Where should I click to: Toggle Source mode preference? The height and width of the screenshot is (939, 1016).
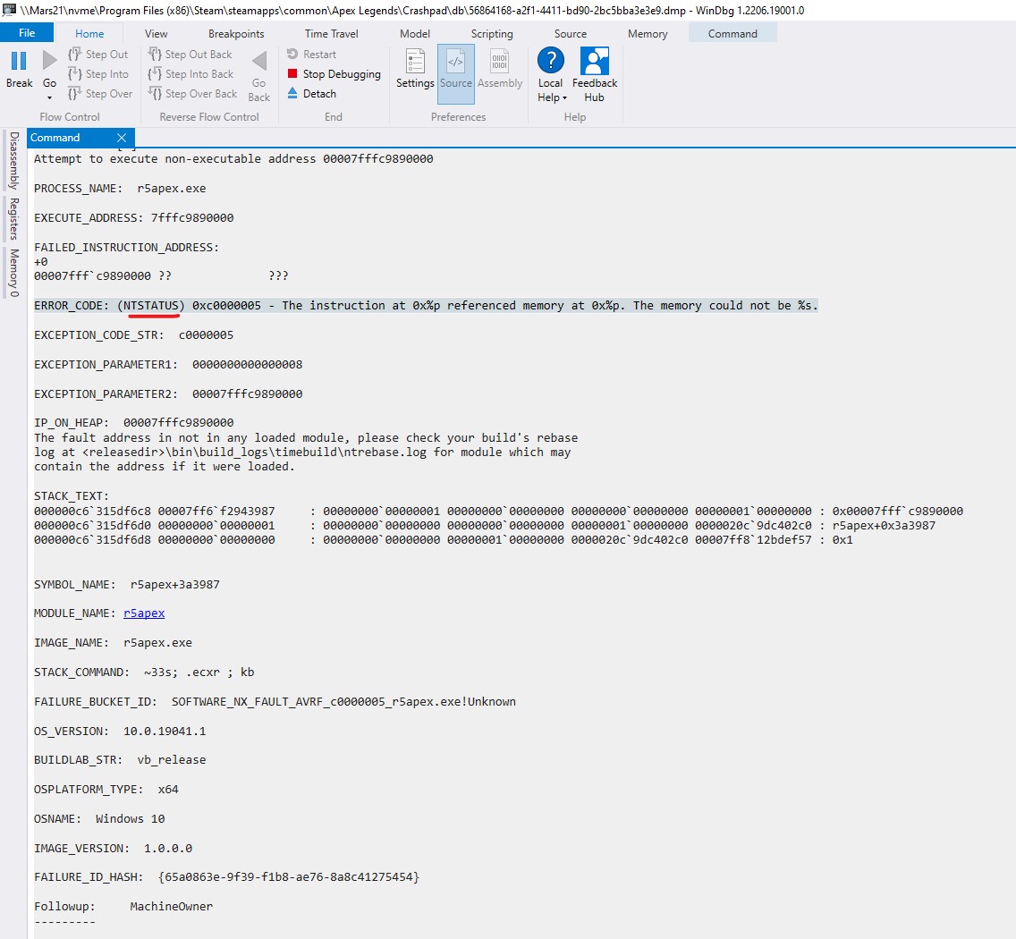tap(456, 74)
